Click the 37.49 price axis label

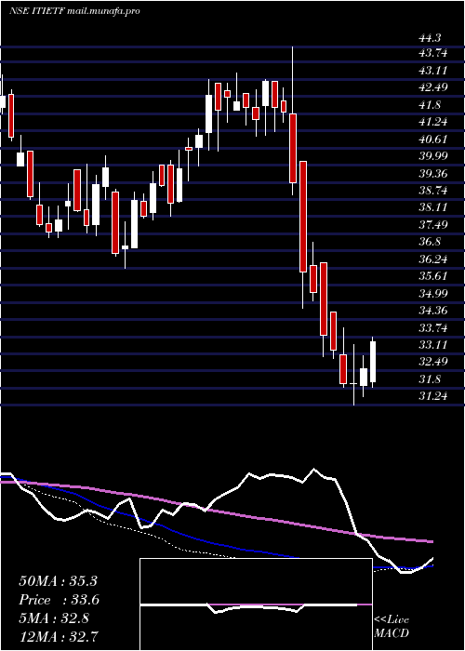coord(433,225)
